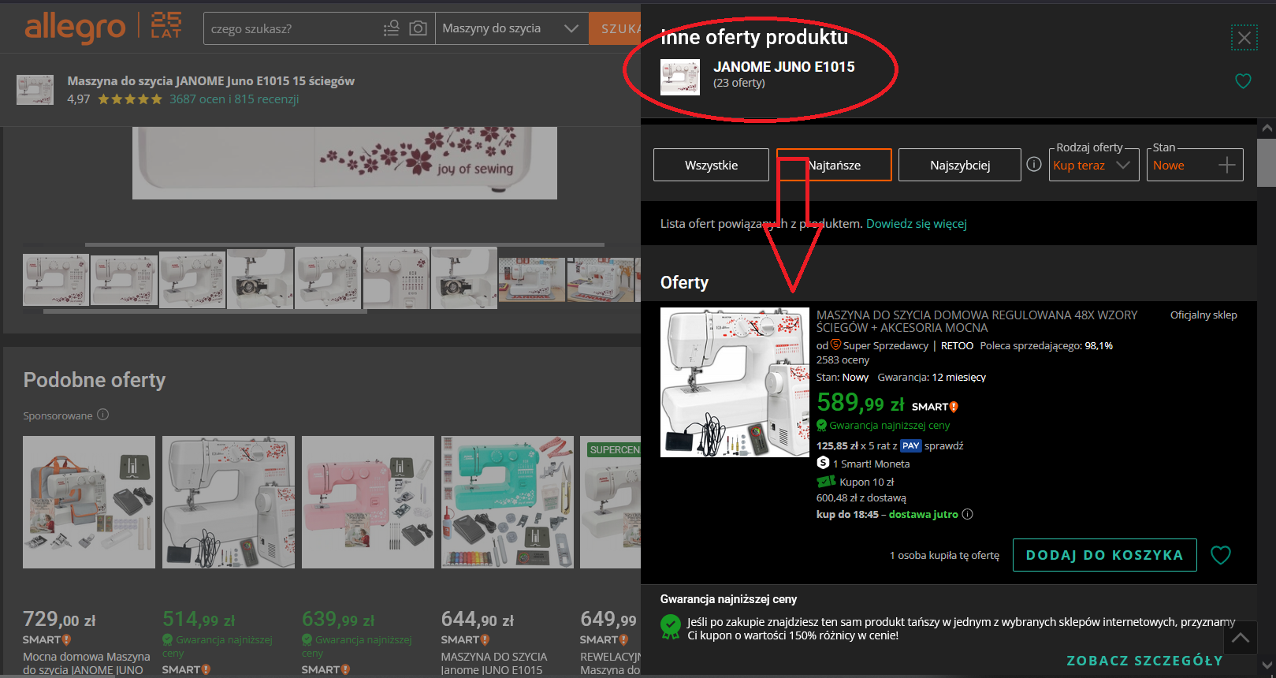The height and width of the screenshot is (678, 1276).
Task: Select the fourth gallery thumbnail showing machine front
Action: 260,279
